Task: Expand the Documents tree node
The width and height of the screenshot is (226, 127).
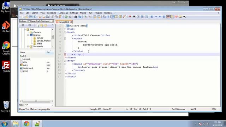Action: tap(28, 46)
